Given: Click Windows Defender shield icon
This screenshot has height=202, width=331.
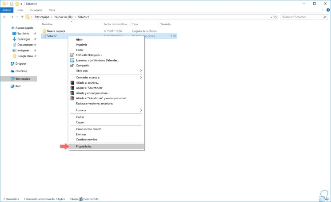Looking at the screenshot, I should coord(72,60).
